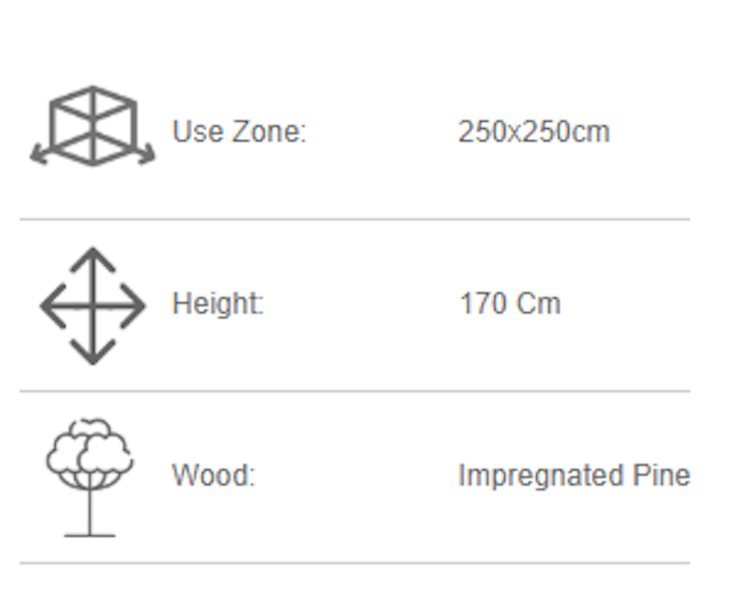The height and width of the screenshot is (611, 732).
Task: Click the right arrowhead of the Height icon
Action: 140,305
